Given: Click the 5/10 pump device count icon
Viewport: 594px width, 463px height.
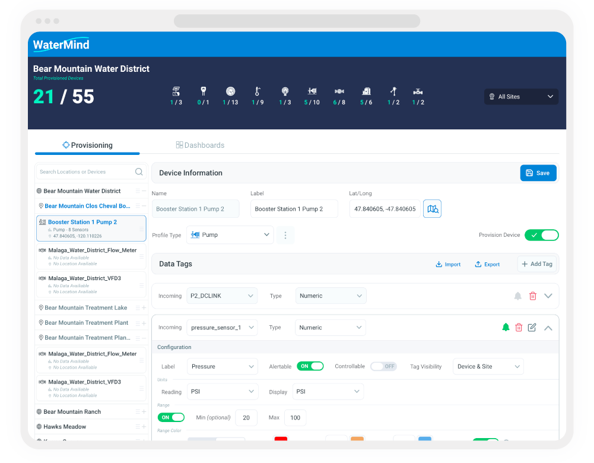Looking at the screenshot, I should pyautogui.click(x=312, y=91).
